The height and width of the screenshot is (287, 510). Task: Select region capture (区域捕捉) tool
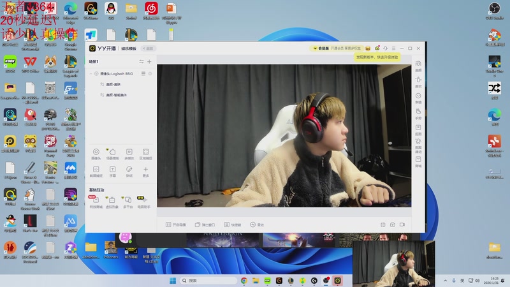point(146,154)
